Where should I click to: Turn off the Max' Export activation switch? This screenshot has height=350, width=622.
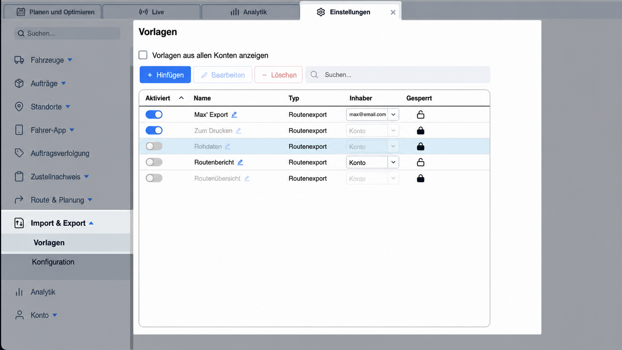154,114
